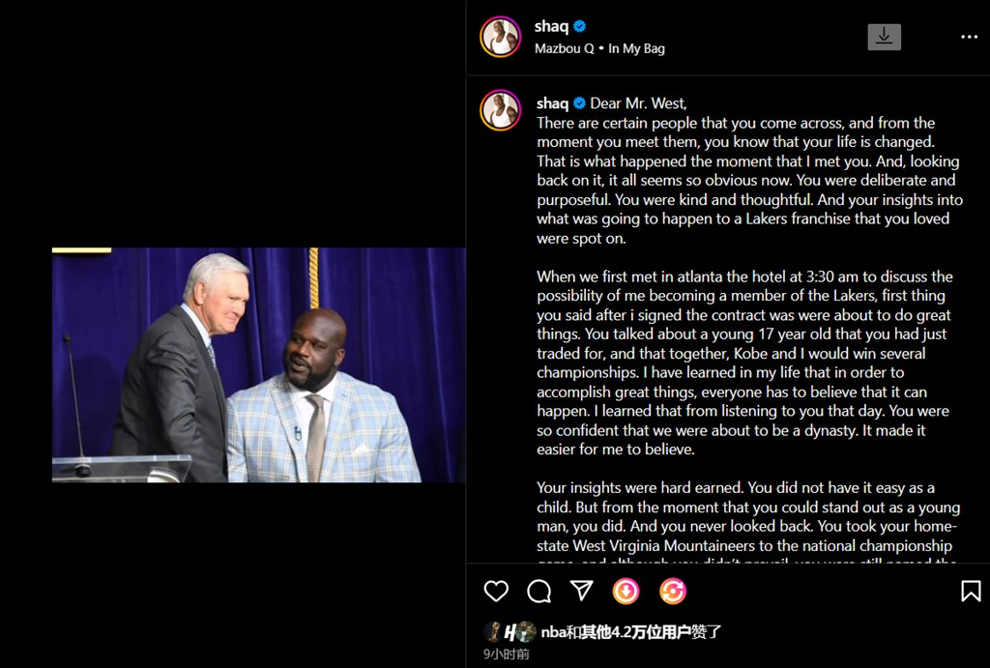Save the post with the bookmark icon
This screenshot has width=990, height=668.
[x=971, y=591]
